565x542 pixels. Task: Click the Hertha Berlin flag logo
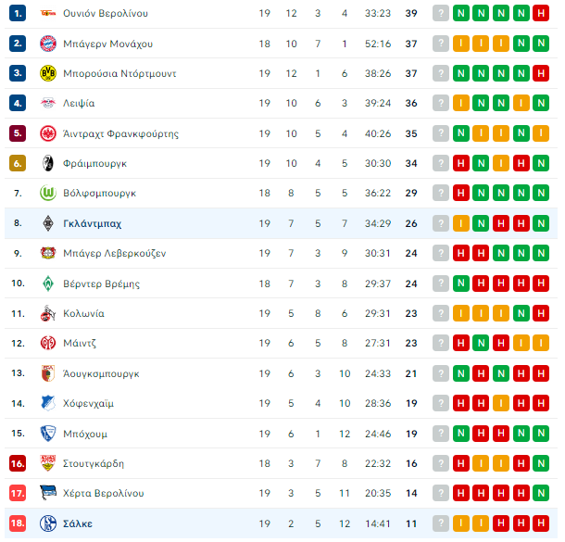pos(48,493)
